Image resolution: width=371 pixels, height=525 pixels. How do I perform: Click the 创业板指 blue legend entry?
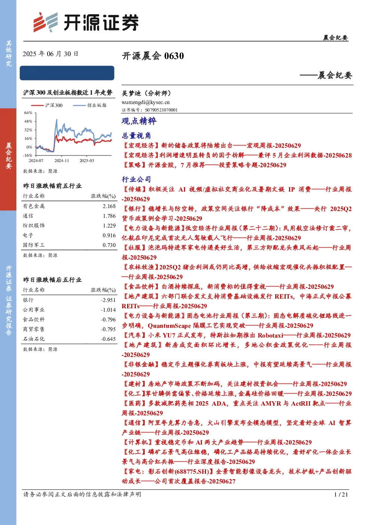[x=90, y=106]
